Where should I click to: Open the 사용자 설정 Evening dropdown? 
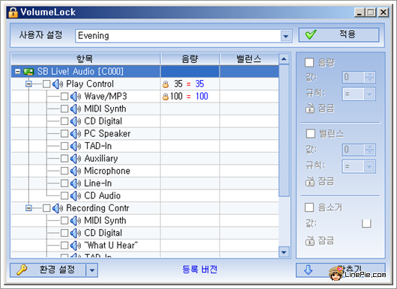click(286, 36)
